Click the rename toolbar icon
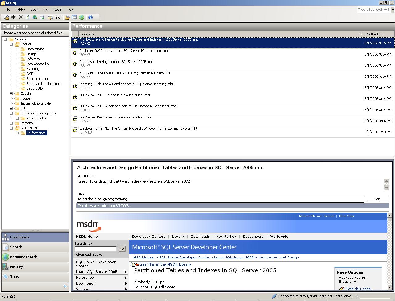 [14, 17]
